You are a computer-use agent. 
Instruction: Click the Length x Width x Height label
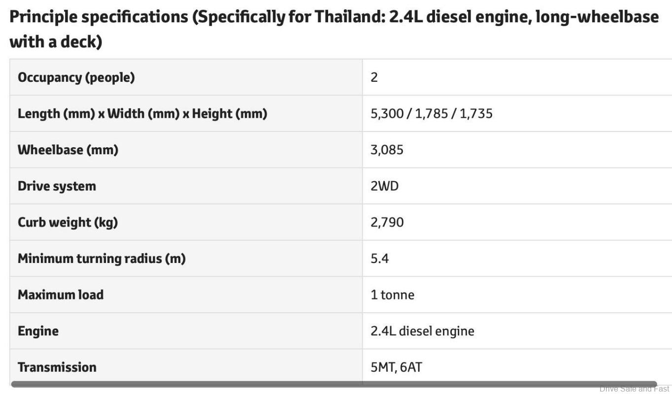[142, 114]
